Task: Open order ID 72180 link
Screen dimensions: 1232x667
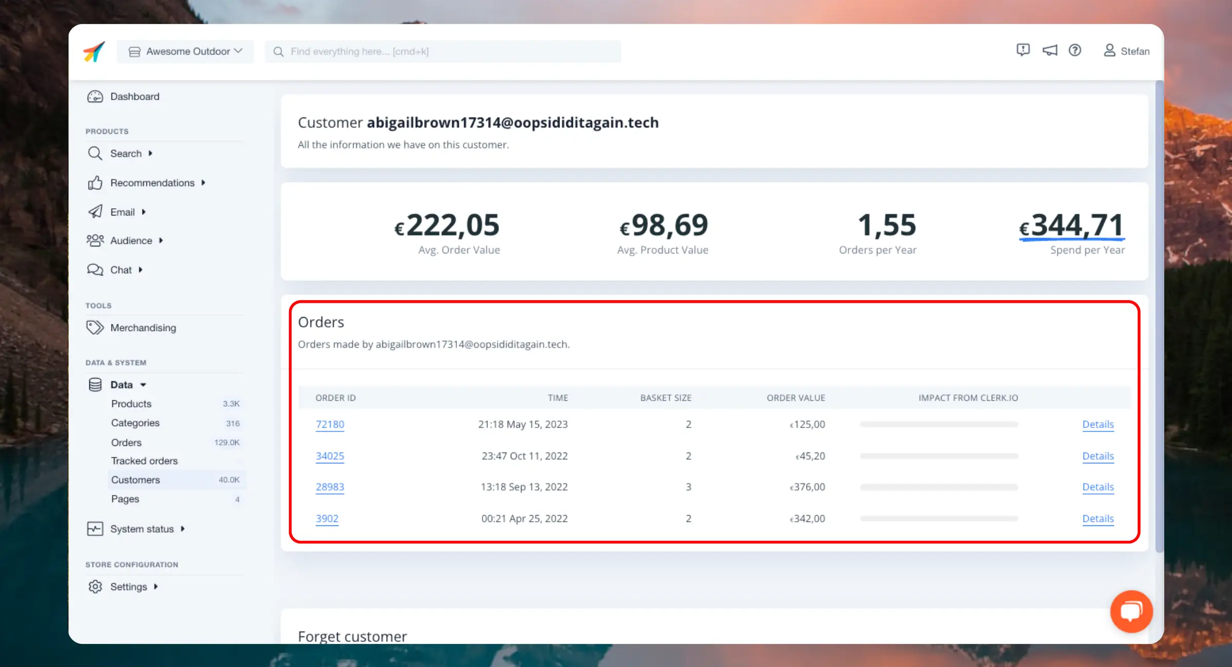Action: click(x=330, y=424)
